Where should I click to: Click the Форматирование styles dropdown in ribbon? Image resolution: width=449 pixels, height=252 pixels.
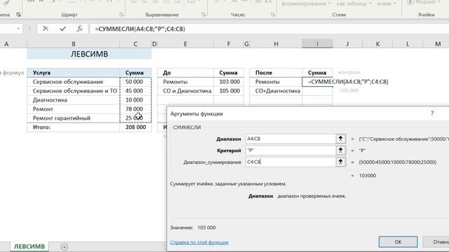tap(306, 3)
